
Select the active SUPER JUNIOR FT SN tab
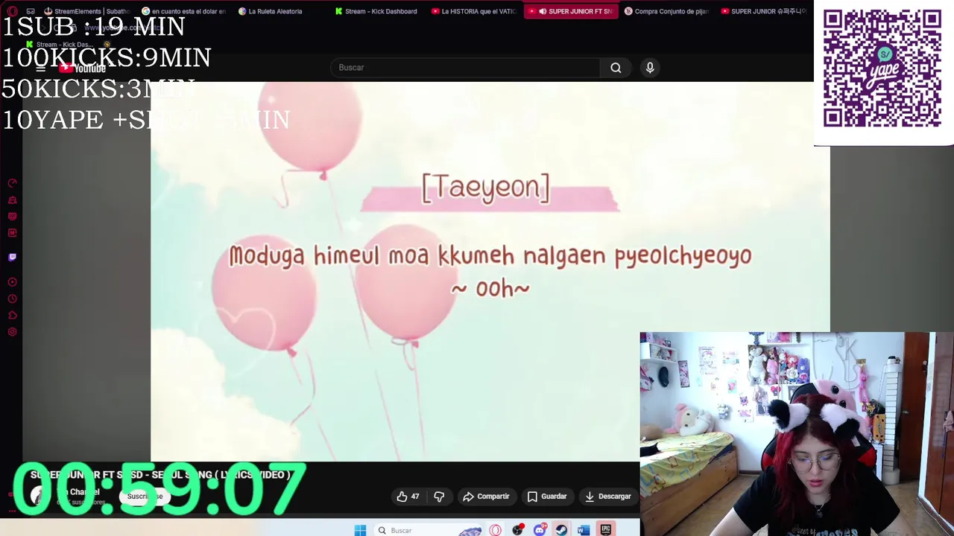point(571,11)
